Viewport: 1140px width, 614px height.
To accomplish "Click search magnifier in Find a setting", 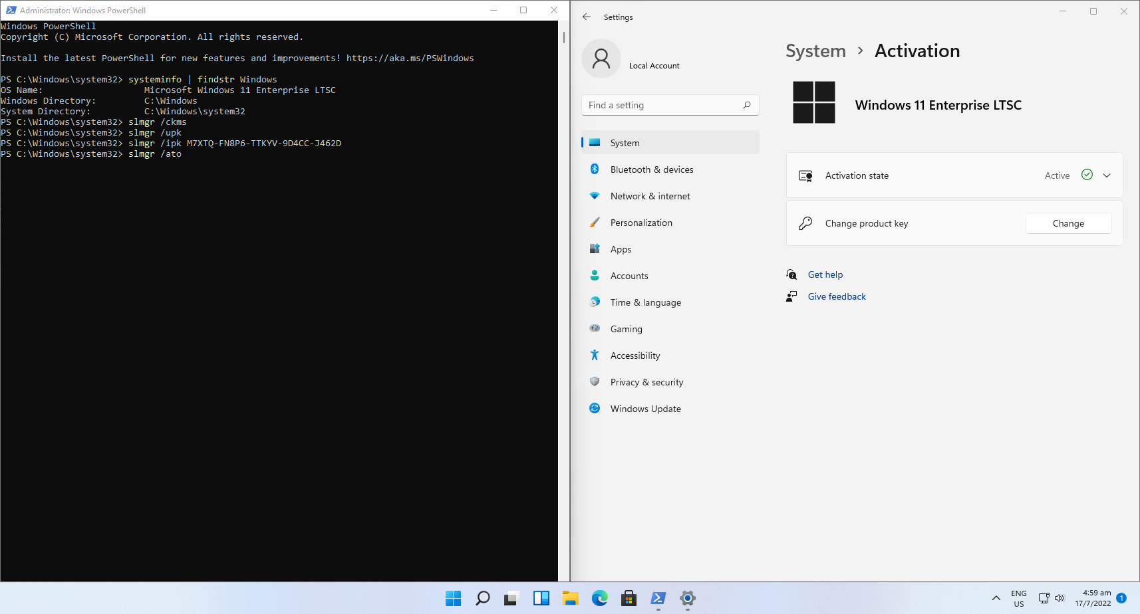I will [x=747, y=105].
